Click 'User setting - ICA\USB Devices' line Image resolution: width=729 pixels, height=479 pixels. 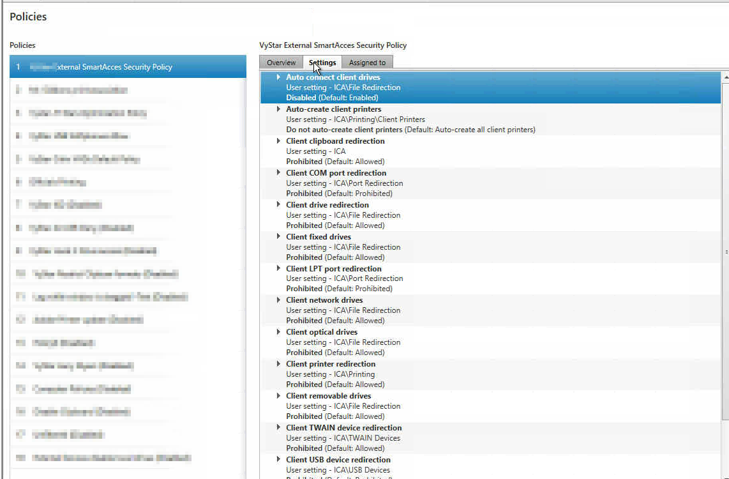click(x=338, y=470)
